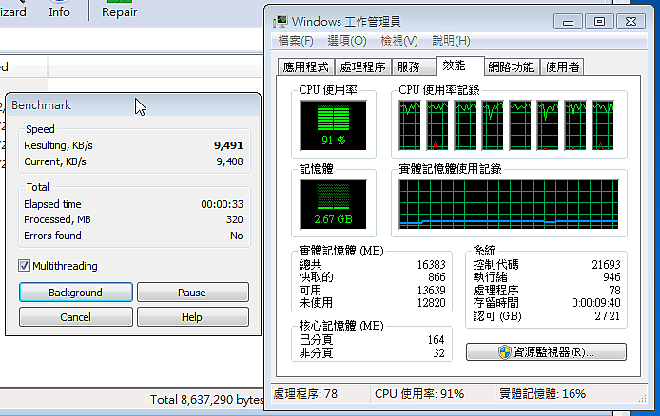Screen dimensions: 660x416
Task: Click the physical memory usage history graph
Action: 509,204
